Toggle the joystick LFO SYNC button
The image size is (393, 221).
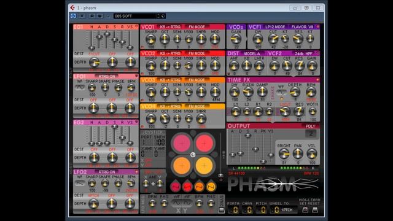click(221, 210)
